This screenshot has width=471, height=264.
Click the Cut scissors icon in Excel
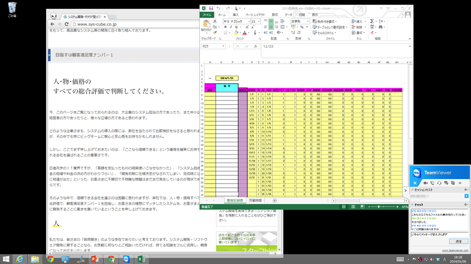(215, 21)
